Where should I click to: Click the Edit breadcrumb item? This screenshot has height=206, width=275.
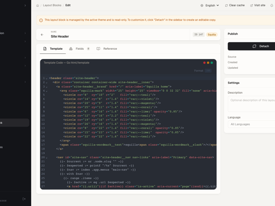[68, 5]
